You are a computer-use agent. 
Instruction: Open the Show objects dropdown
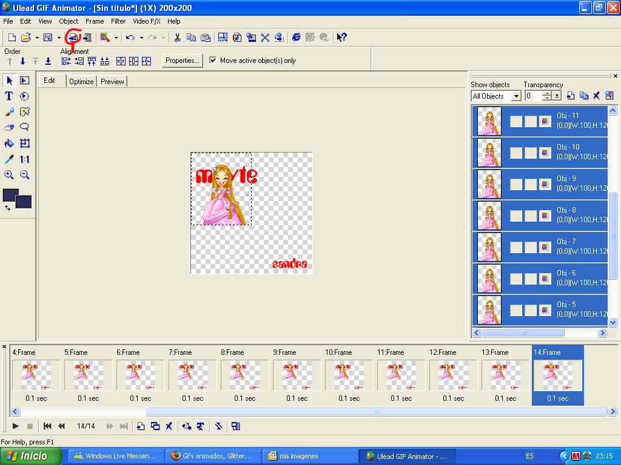click(x=516, y=96)
